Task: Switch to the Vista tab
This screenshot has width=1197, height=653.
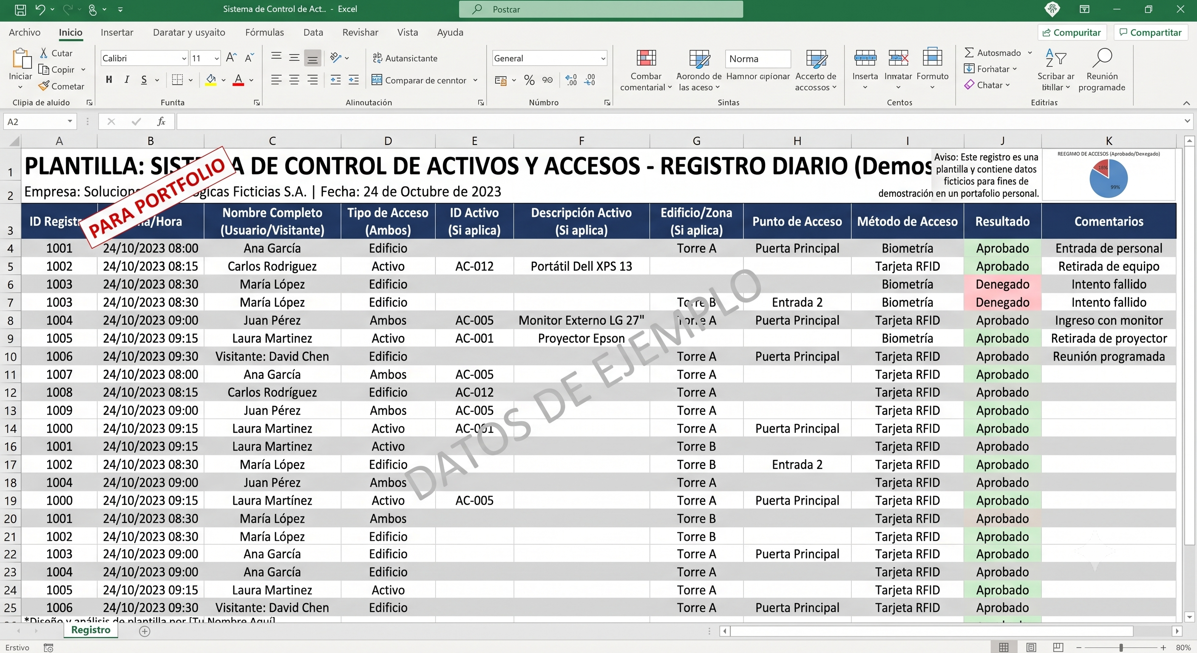Action: (408, 32)
